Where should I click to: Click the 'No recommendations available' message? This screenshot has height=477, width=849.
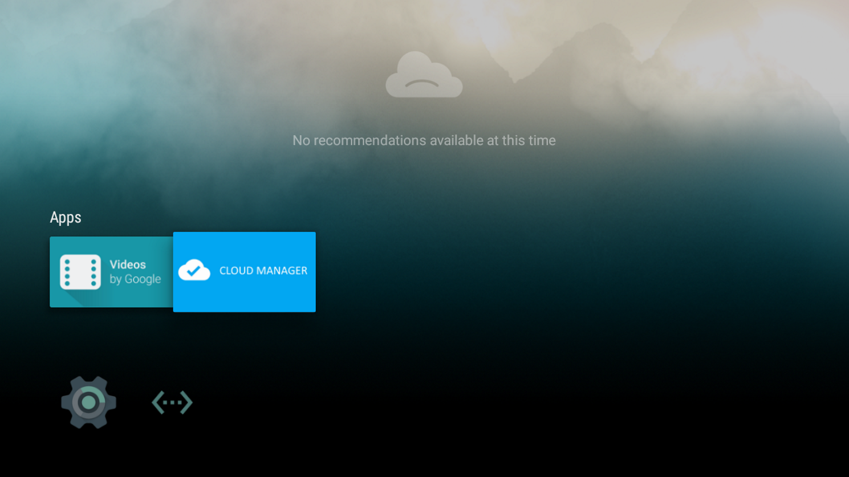(424, 140)
